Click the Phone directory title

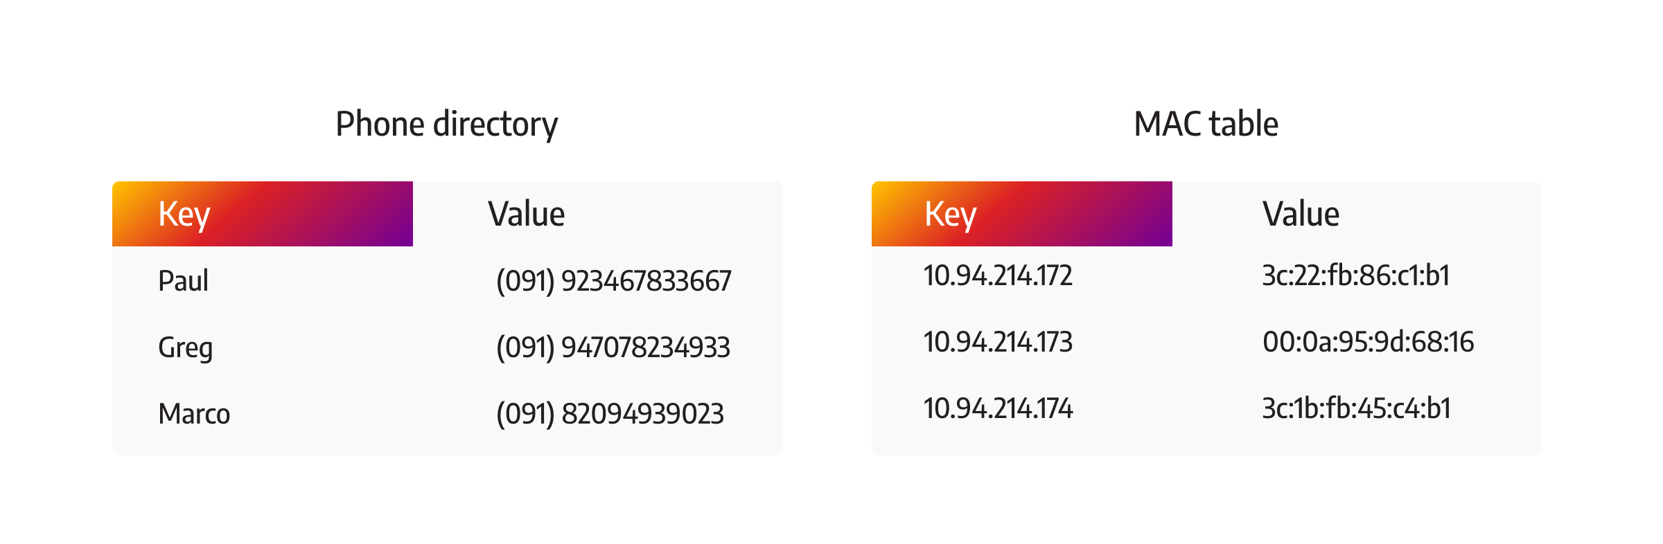tap(447, 125)
